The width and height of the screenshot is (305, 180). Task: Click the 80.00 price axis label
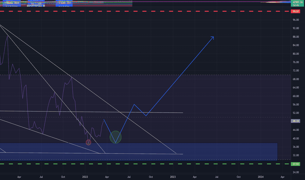pos(296,54)
